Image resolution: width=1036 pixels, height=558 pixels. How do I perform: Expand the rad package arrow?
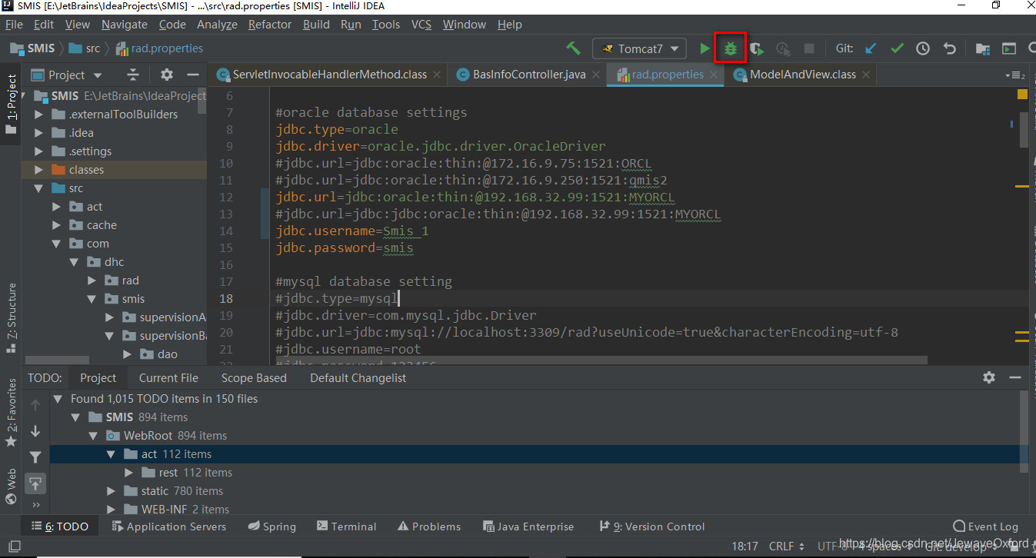point(92,281)
